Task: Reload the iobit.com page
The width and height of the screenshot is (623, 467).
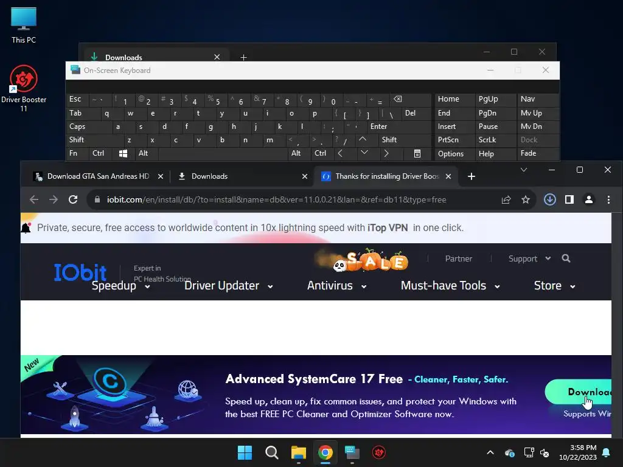Action: [x=73, y=199]
